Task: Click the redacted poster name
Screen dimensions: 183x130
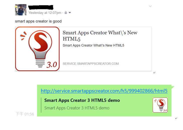Action: point(41,7)
